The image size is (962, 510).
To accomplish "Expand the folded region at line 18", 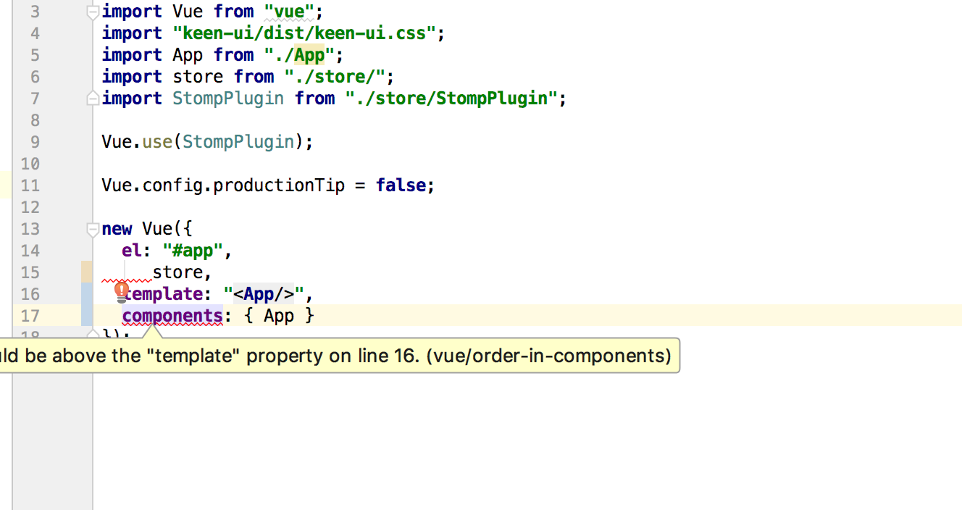I will tap(92, 335).
